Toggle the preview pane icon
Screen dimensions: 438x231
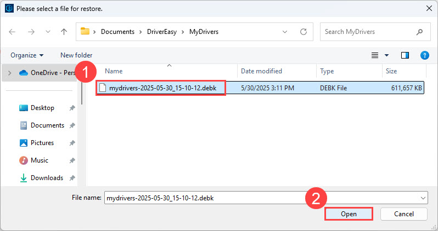click(x=405, y=55)
